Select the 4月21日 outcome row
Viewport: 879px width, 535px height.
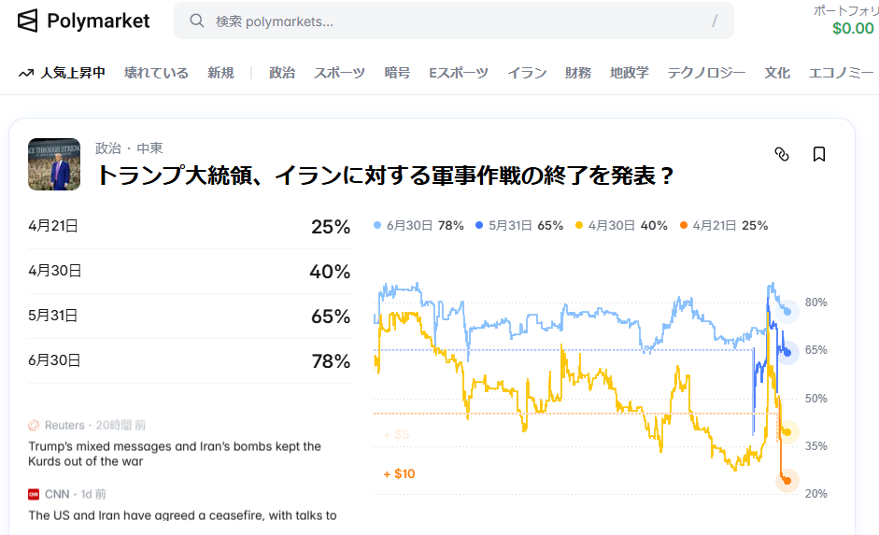[x=189, y=226]
